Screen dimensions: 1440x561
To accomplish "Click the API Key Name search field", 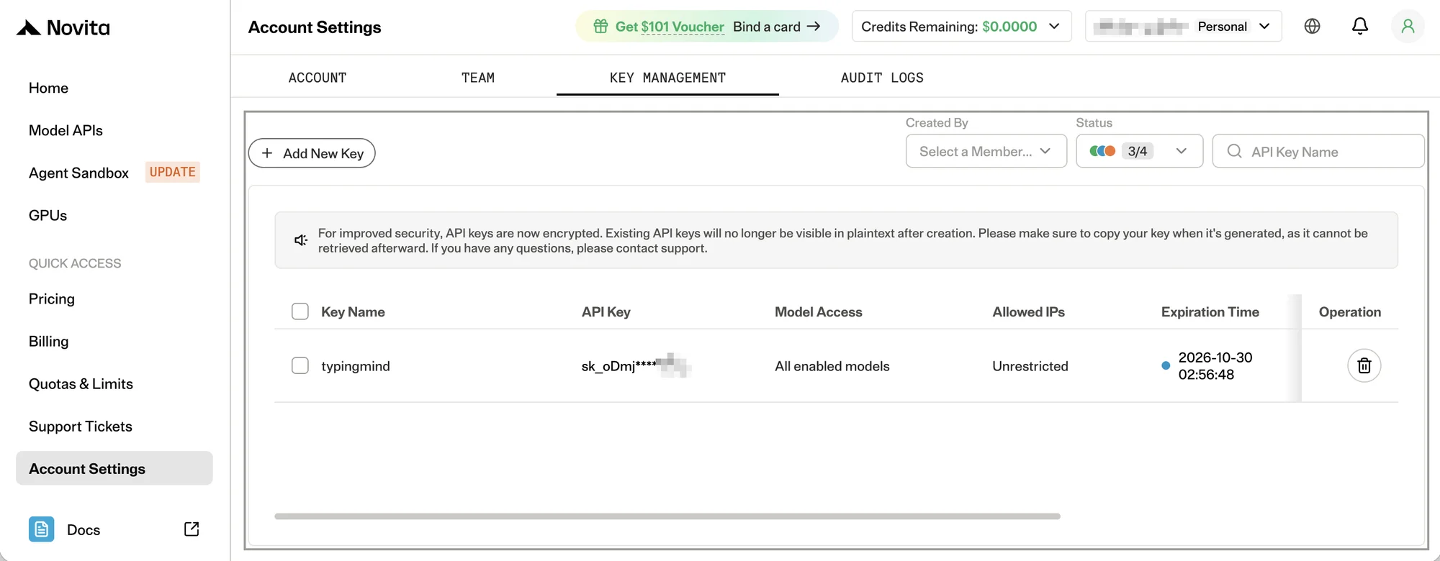I will (1318, 151).
